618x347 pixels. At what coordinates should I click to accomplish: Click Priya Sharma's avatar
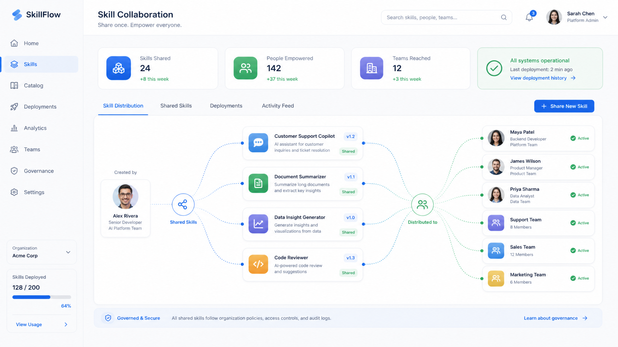pyautogui.click(x=496, y=195)
